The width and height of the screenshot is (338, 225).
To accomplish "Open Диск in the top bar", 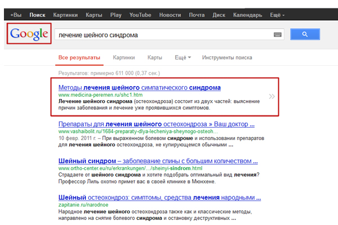I will pos(219,15).
